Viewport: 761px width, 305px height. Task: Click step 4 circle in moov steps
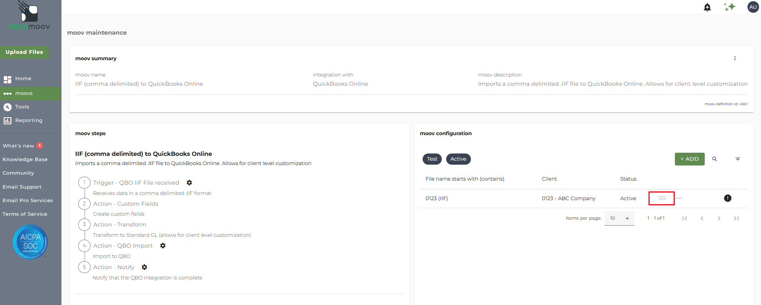point(84,246)
